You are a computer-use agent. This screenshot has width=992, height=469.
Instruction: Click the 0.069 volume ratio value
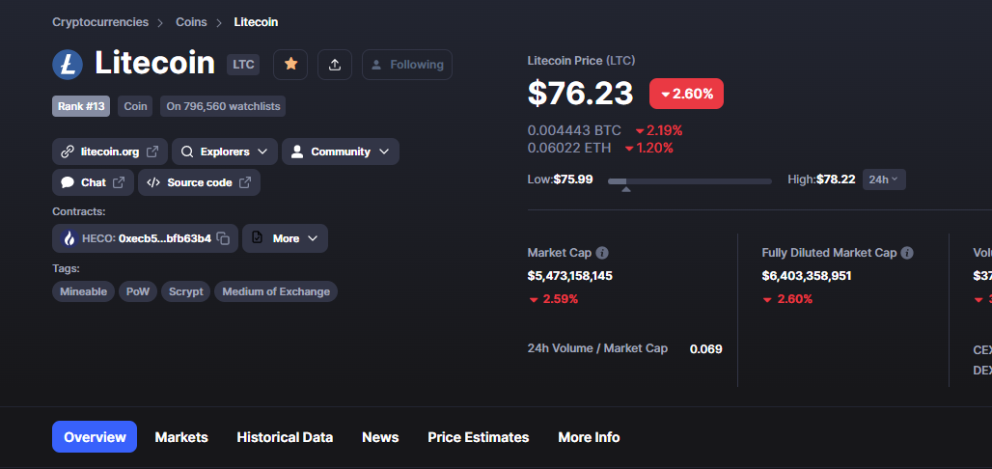706,349
